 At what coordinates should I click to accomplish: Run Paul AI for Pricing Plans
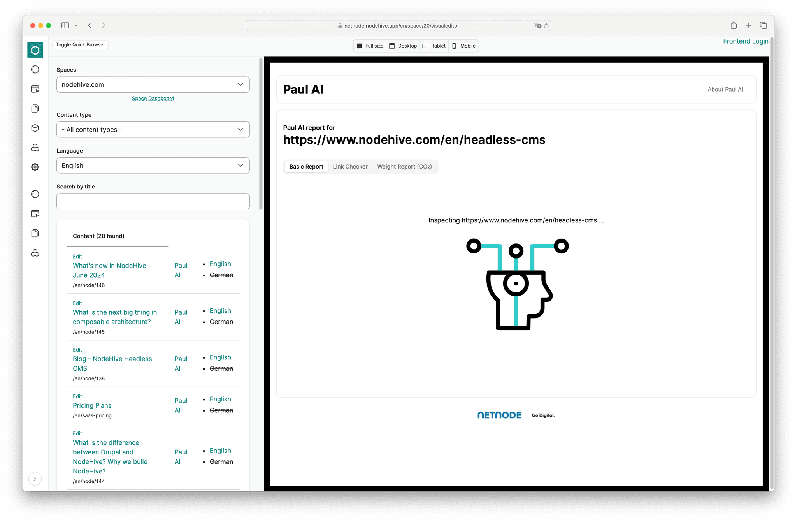click(181, 405)
